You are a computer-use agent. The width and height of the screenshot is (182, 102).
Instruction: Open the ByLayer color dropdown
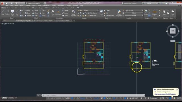coord(134,10)
